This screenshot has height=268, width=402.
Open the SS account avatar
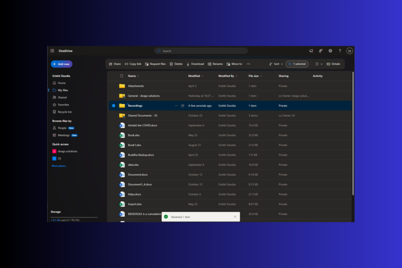pyautogui.click(x=349, y=51)
